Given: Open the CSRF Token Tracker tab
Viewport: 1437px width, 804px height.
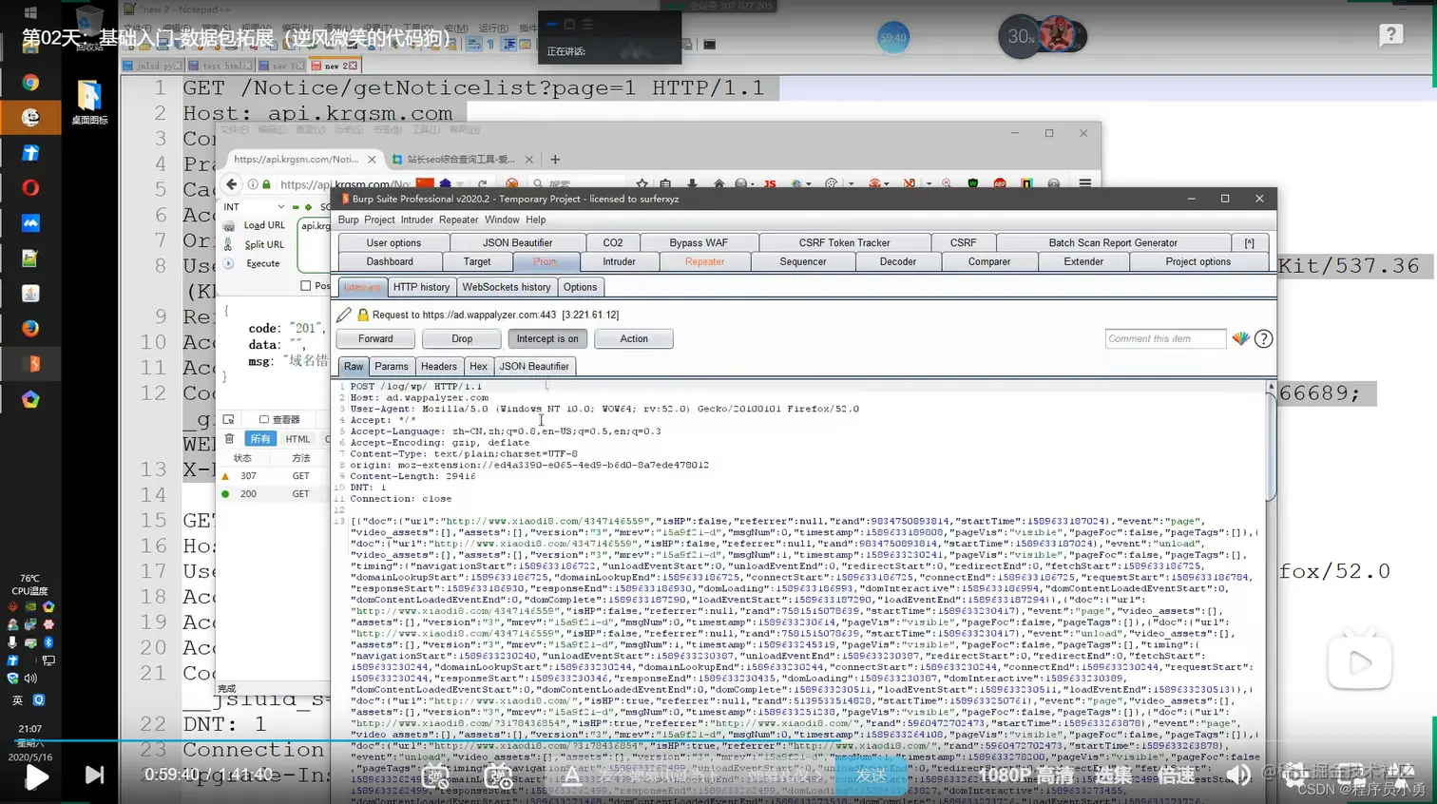Looking at the screenshot, I should (845, 243).
